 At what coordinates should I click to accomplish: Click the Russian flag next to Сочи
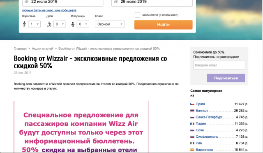tap(192, 130)
